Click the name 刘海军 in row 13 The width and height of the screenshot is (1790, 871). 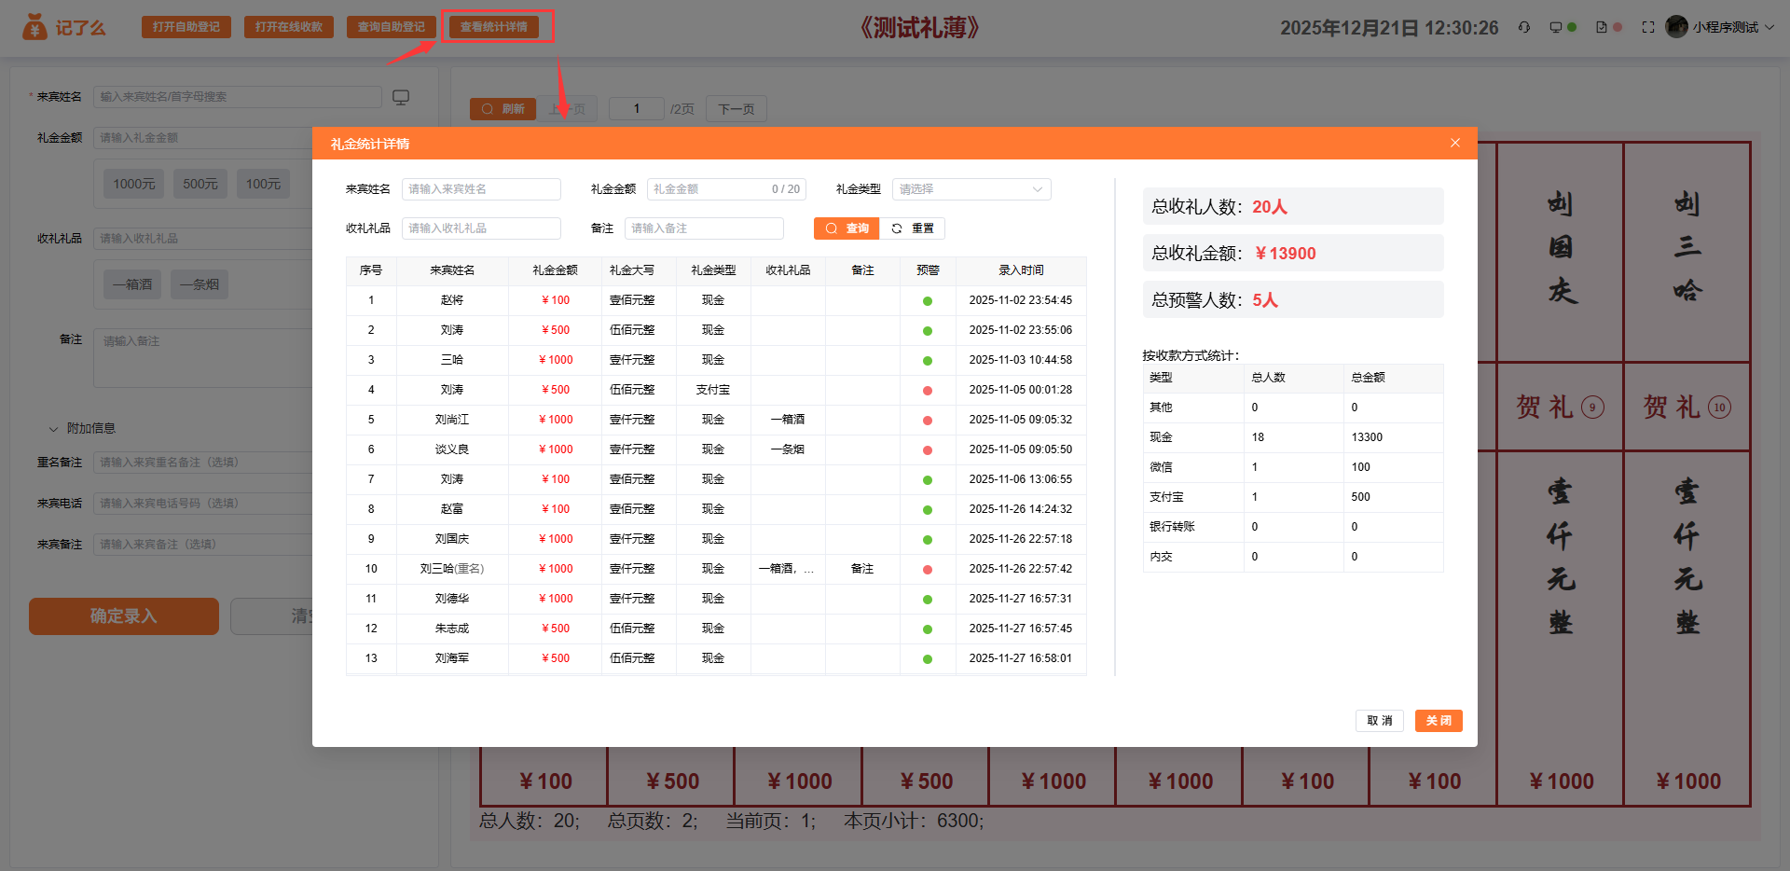click(452, 658)
